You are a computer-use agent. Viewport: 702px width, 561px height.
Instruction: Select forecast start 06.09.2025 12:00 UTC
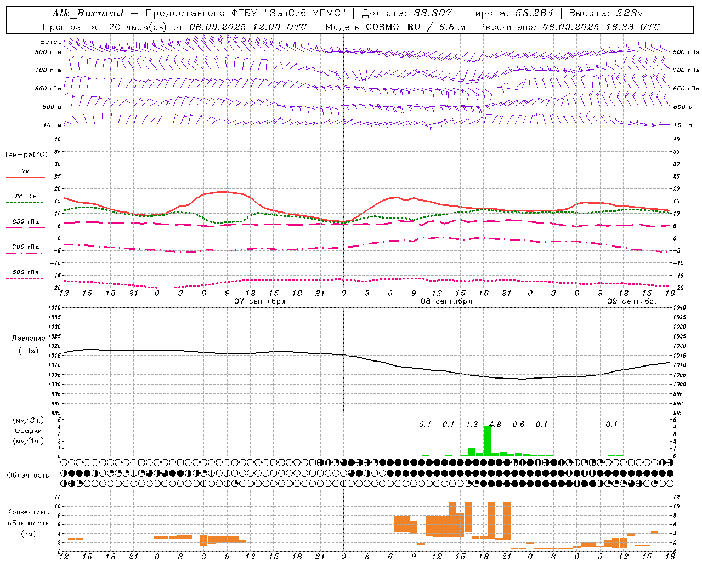click(x=248, y=27)
